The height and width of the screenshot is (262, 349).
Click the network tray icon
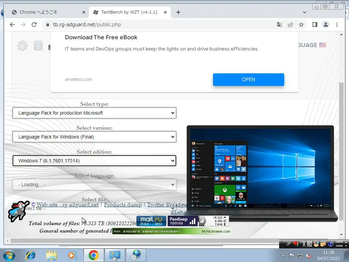coord(300,256)
